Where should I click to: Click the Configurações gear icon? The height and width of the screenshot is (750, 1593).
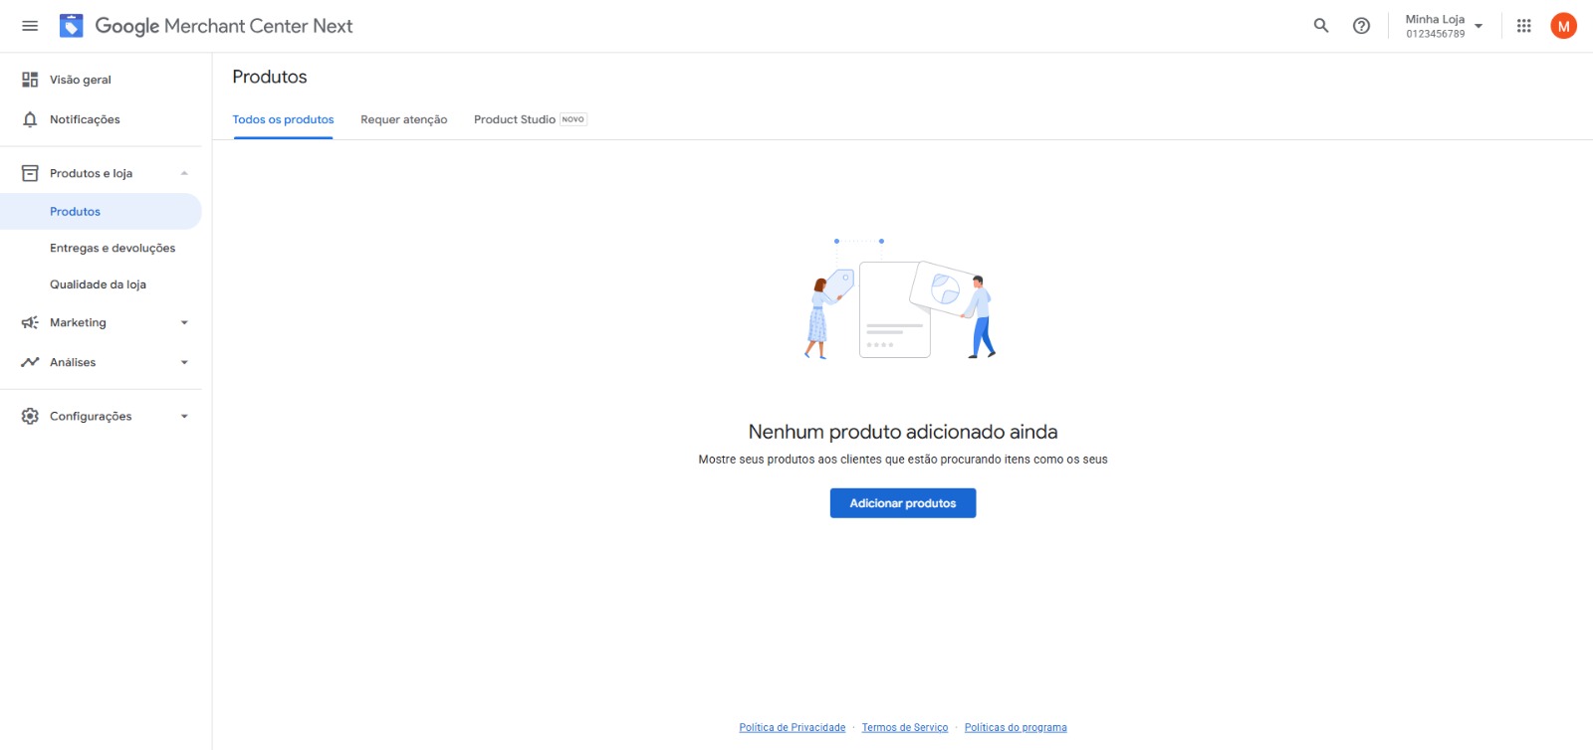(30, 416)
